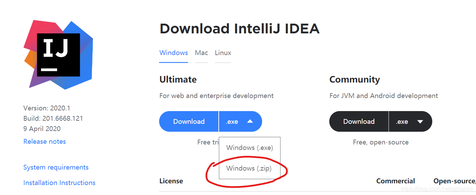Click the Community edition heading
The image size is (476, 195).
point(354,79)
